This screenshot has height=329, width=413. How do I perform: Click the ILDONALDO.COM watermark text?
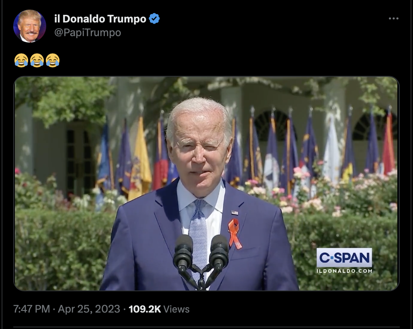click(345, 271)
